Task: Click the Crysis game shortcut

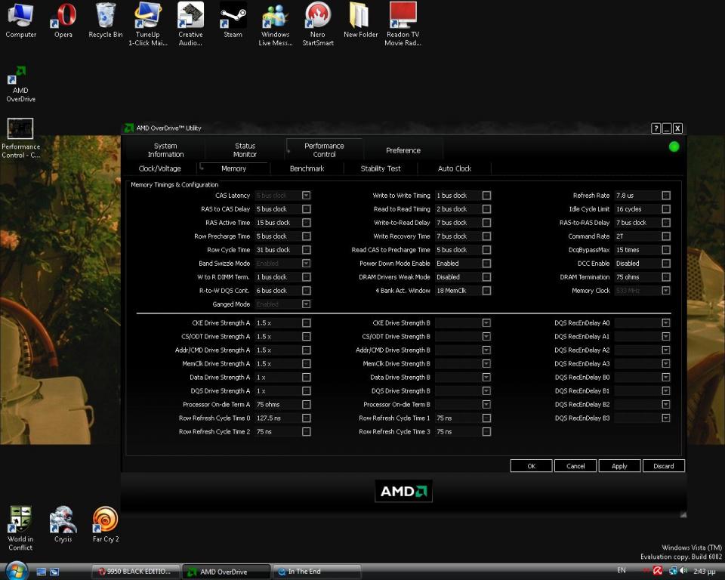Action: [63, 525]
